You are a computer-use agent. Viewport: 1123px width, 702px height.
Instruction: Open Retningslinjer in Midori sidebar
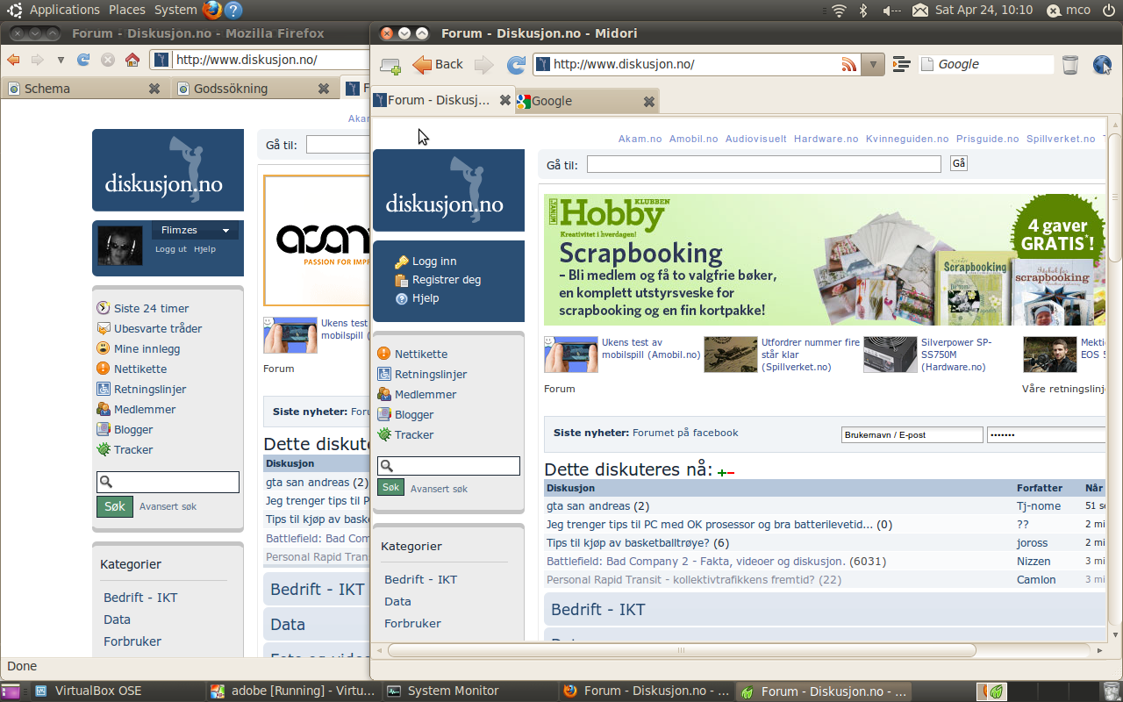pos(431,374)
